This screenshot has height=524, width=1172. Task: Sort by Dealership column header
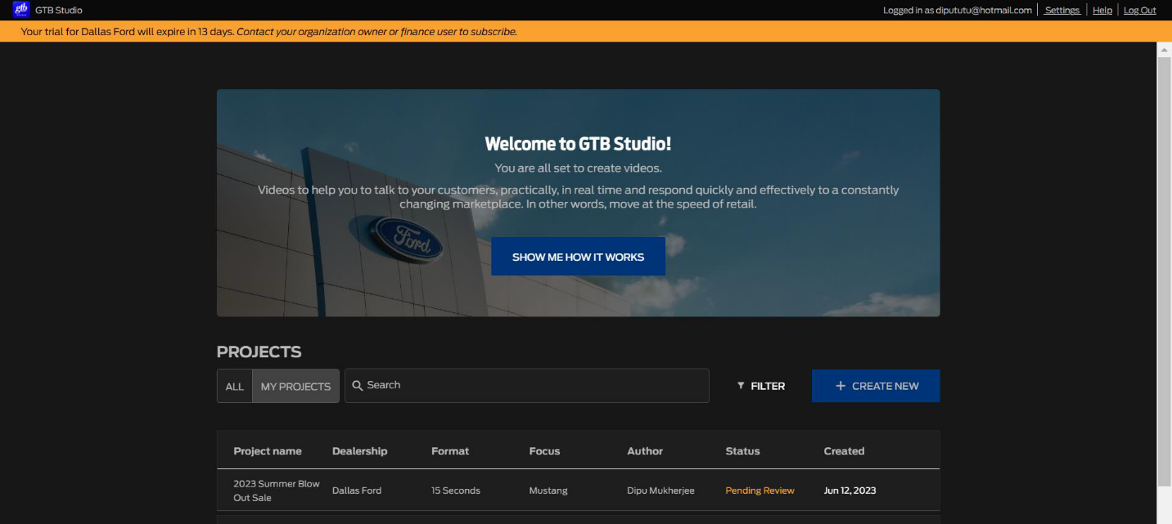[x=360, y=451]
